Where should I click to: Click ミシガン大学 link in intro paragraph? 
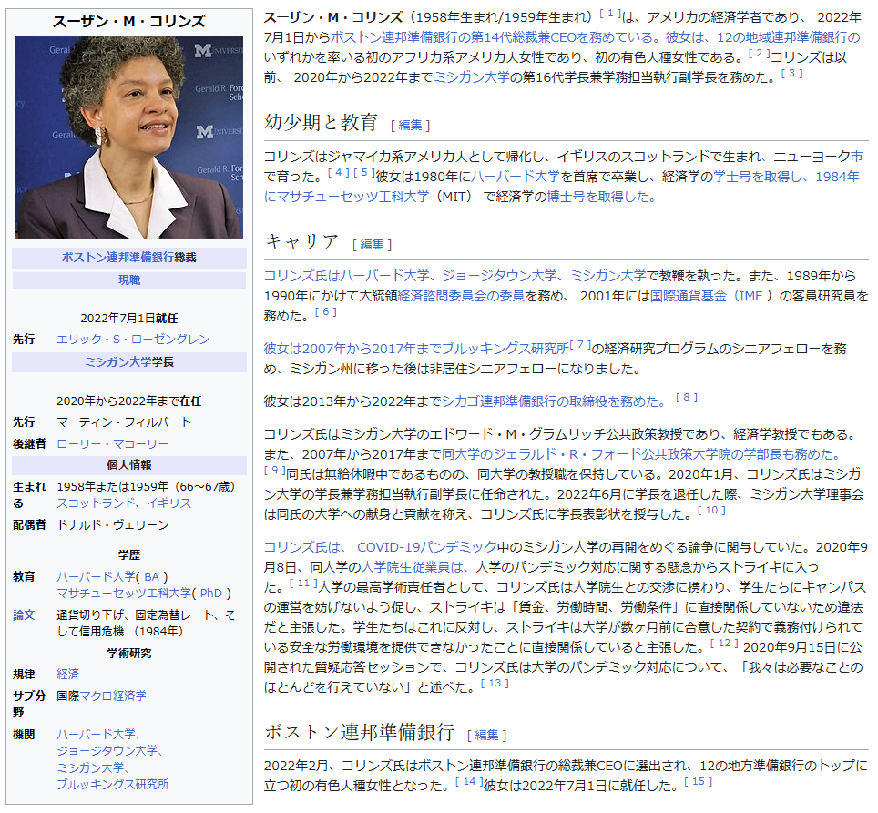[x=472, y=77]
